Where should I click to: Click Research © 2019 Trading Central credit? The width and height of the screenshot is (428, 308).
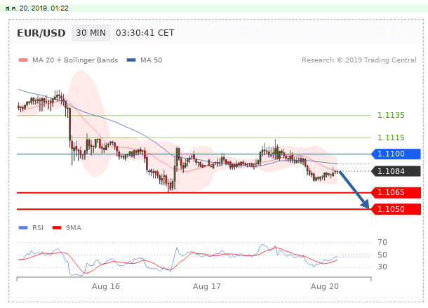point(359,60)
